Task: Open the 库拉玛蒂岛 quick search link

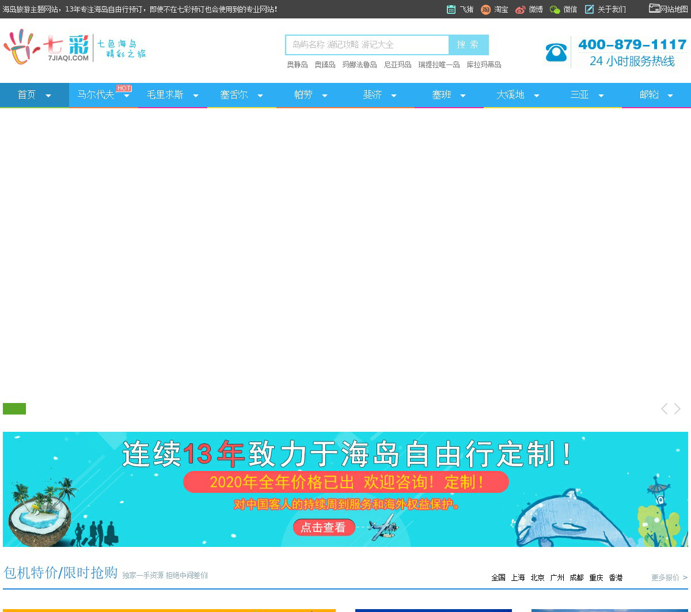Action: tap(484, 65)
